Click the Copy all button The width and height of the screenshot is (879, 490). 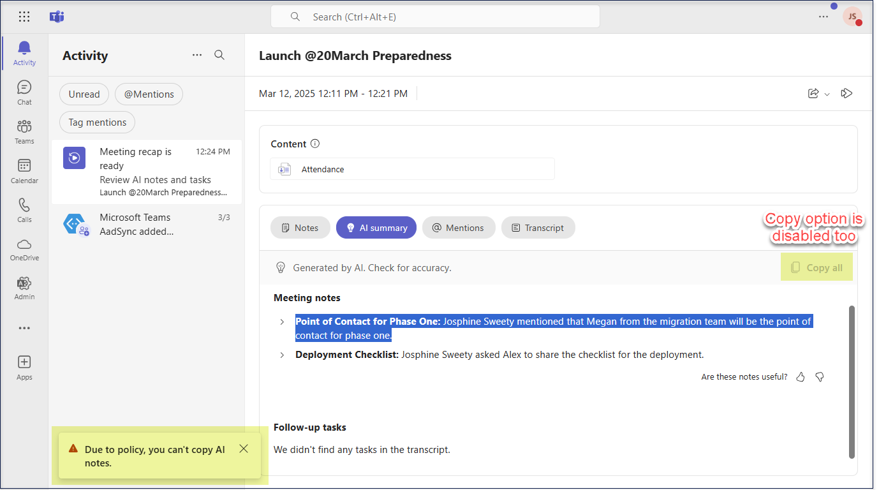click(x=816, y=268)
